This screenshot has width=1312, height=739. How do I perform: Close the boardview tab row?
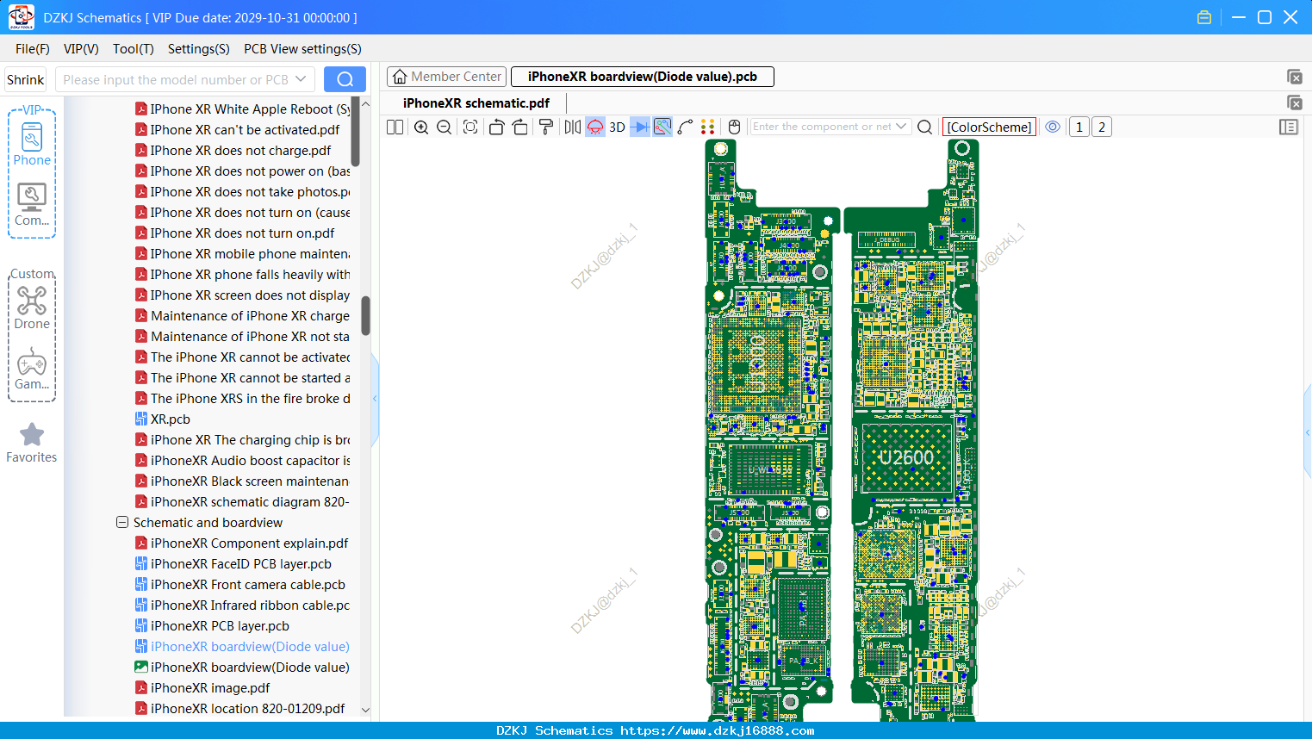[1294, 77]
